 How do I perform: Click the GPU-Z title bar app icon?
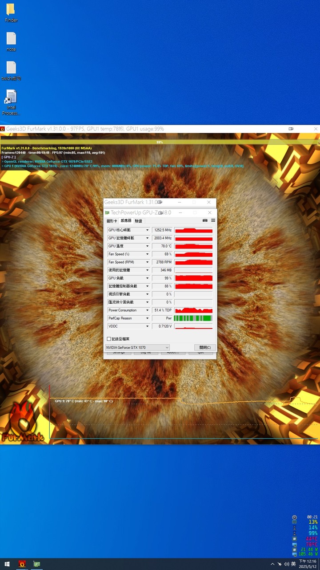pos(107,213)
